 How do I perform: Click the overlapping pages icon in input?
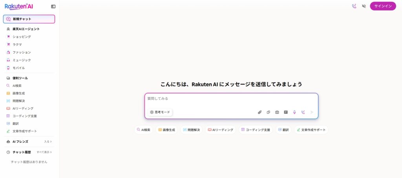(269, 112)
